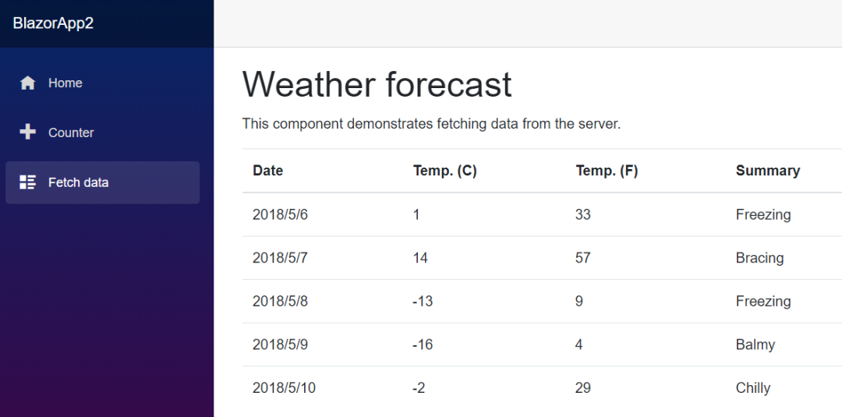Viewport: 842px width, 417px height.
Task: Click the fetching data description text
Action: pos(431,124)
